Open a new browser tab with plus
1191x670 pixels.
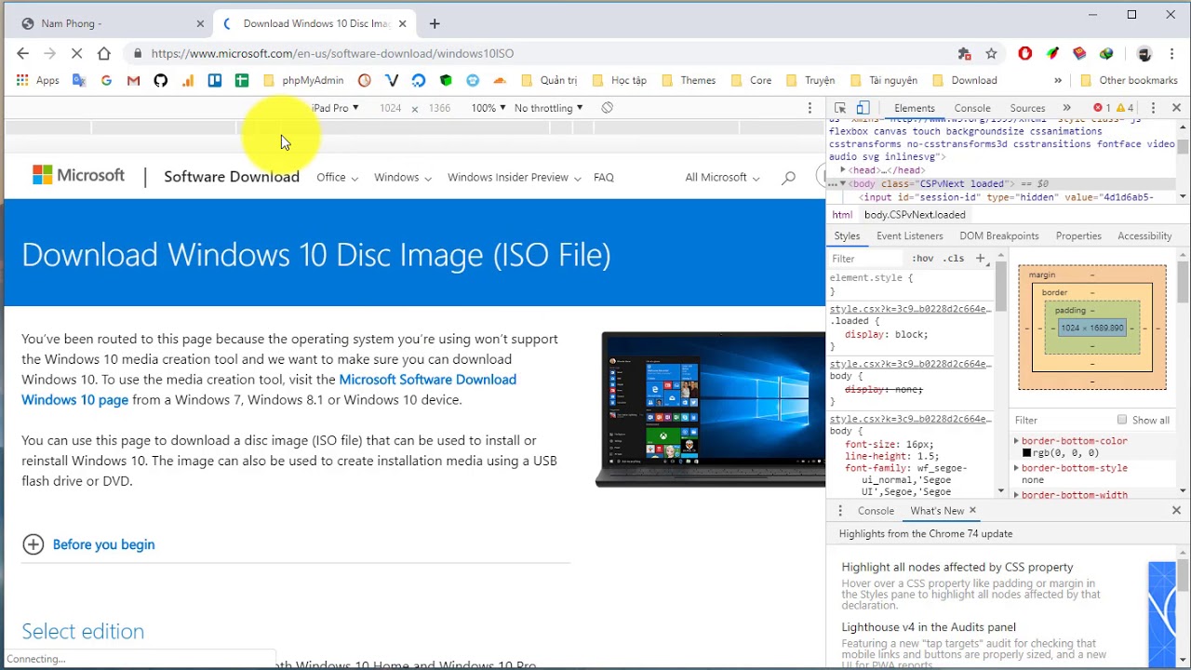pyautogui.click(x=435, y=23)
